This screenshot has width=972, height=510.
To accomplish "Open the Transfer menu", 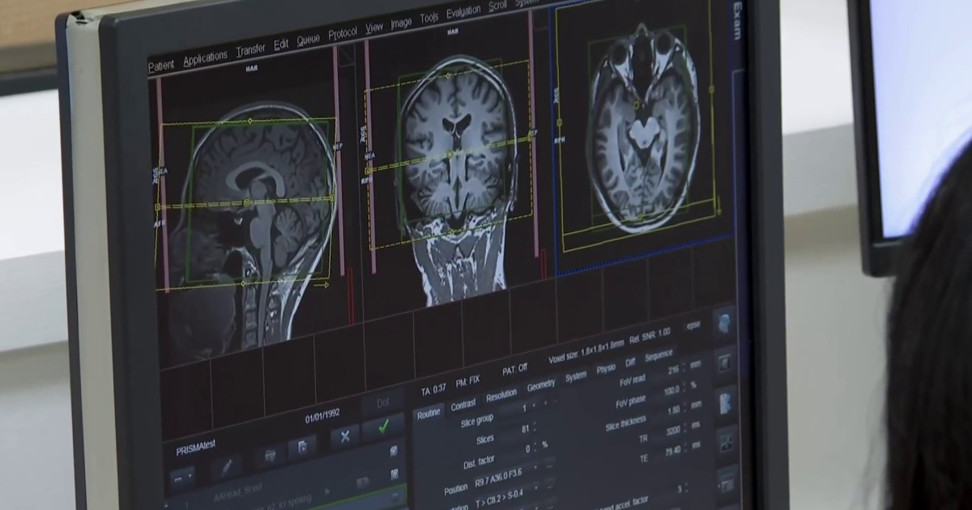I will [250, 50].
